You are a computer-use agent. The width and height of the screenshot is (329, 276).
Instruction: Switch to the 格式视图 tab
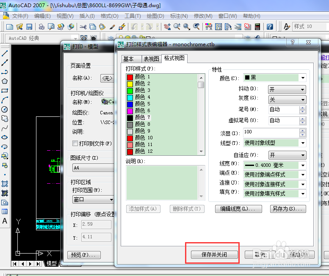(174, 58)
